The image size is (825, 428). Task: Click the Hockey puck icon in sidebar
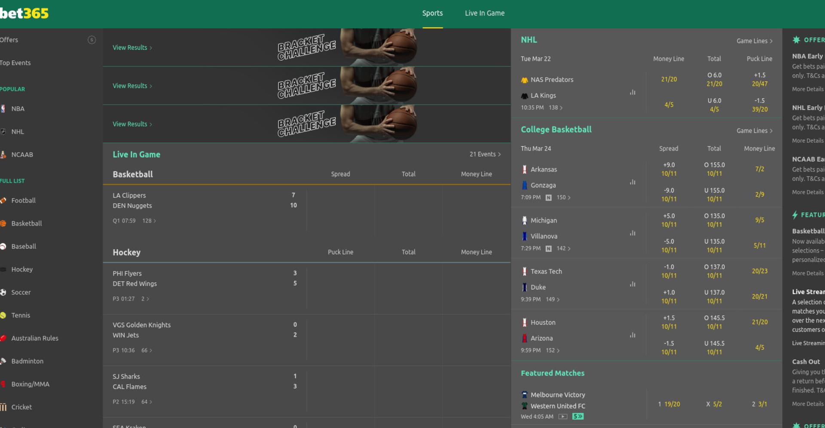click(3, 269)
